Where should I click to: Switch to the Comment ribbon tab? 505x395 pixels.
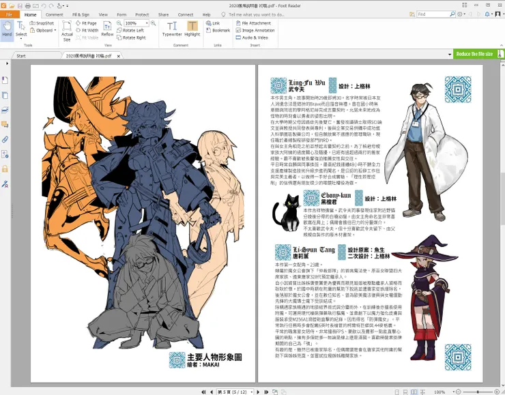pyautogui.click(x=54, y=14)
